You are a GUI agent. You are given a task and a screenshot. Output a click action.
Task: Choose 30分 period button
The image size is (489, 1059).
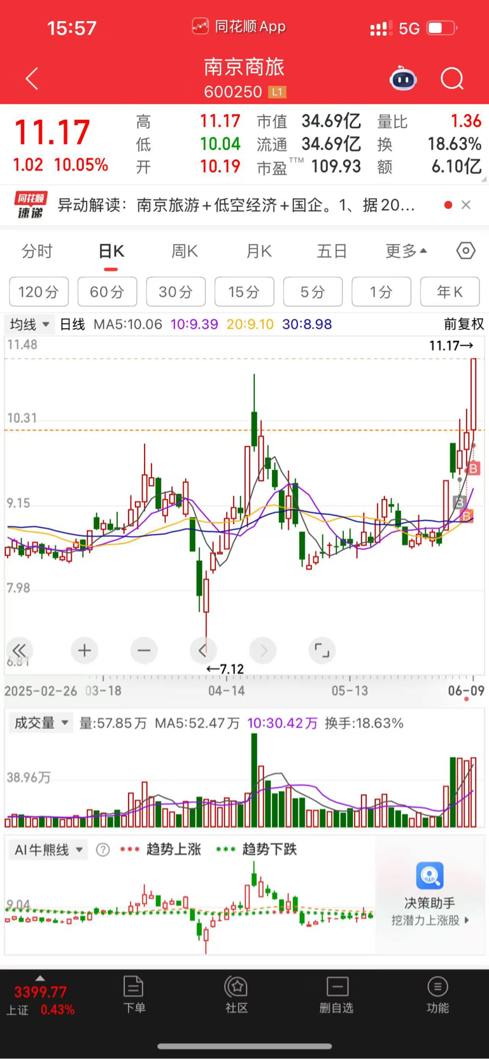pos(176,292)
